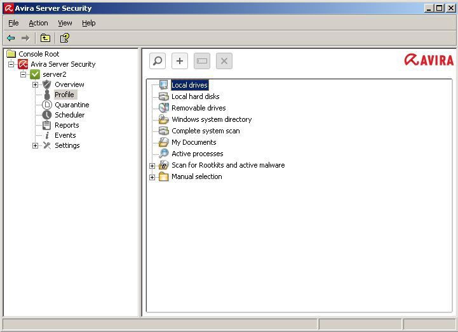The height and width of the screenshot is (332, 458).
Task: Maximize the Avira Server Security window
Action: pos(439,8)
